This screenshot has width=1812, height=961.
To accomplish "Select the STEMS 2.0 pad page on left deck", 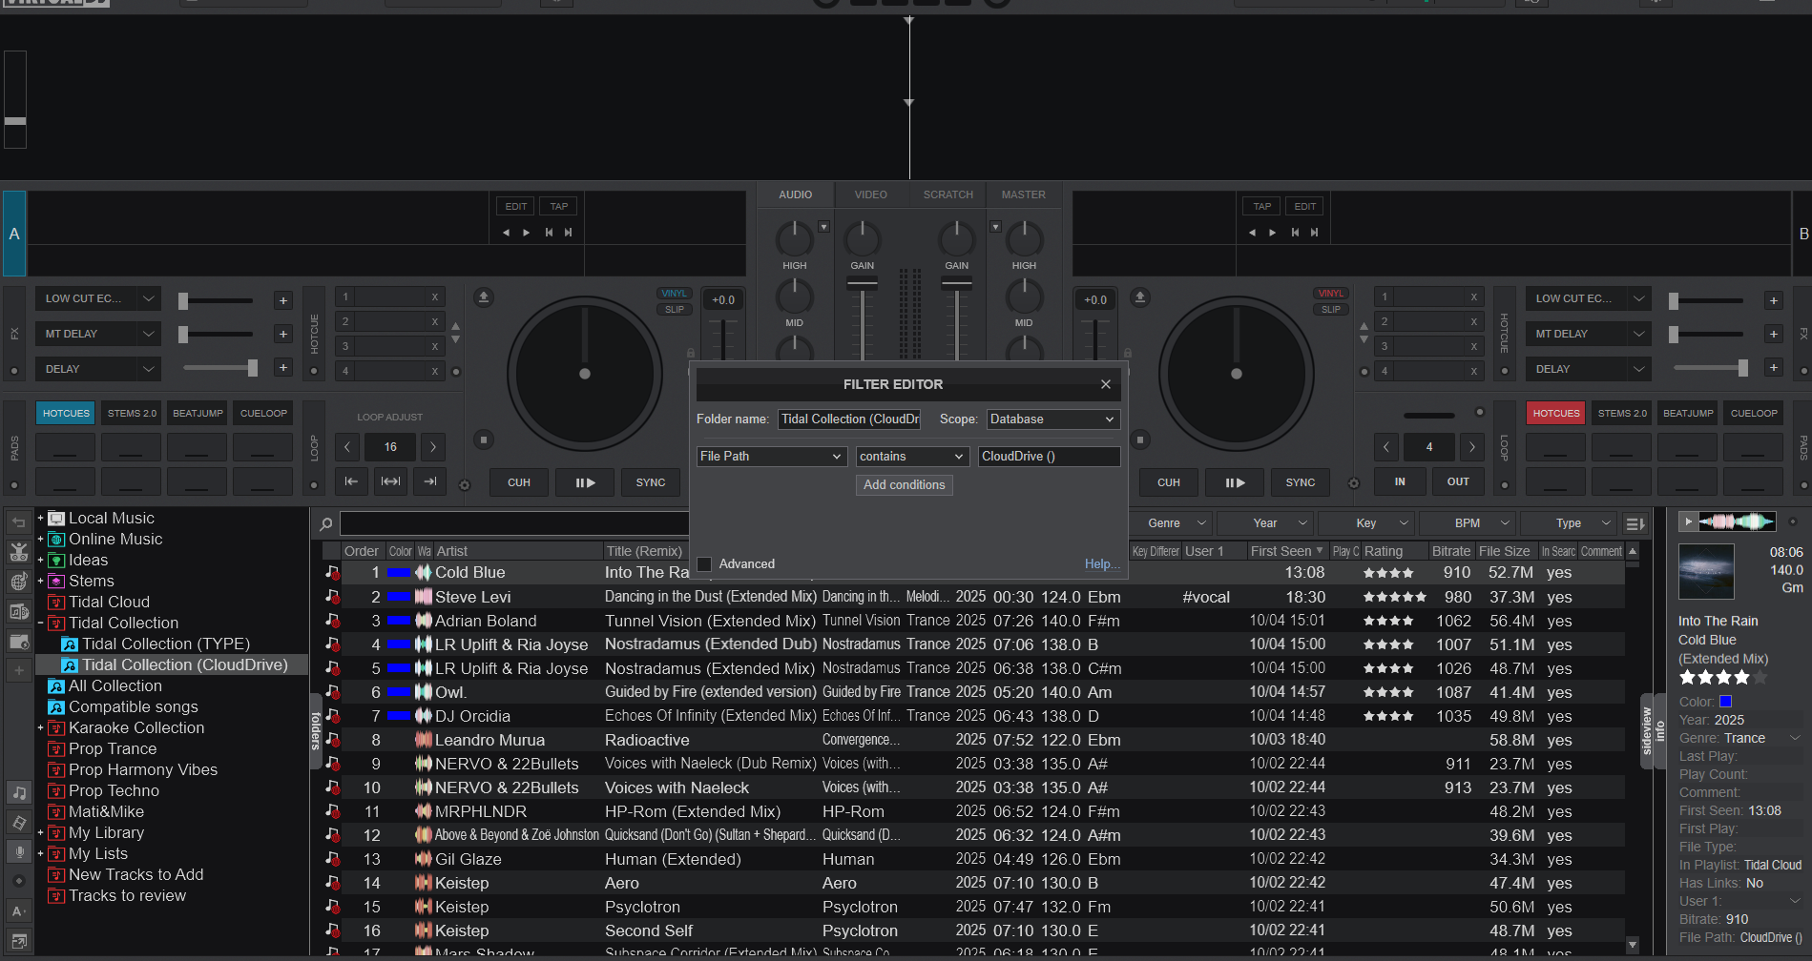I will 131,413.
